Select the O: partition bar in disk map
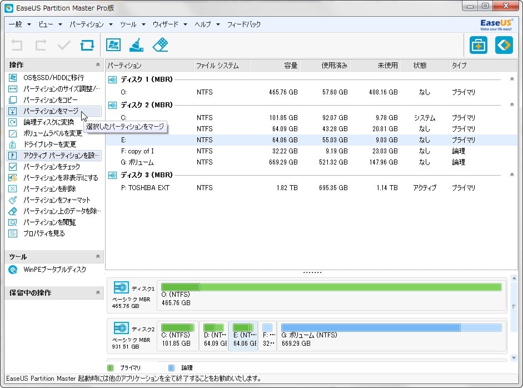Viewport: 523px width, 388px height. [332, 295]
